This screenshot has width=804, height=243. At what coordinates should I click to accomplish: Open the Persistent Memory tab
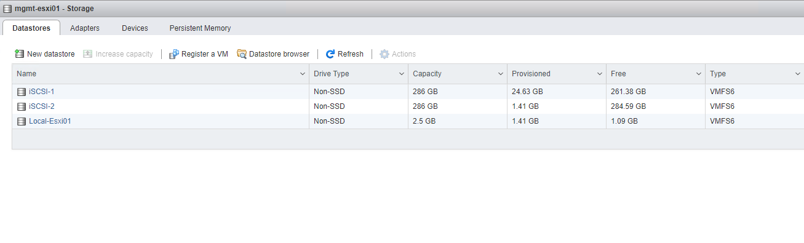(x=200, y=28)
